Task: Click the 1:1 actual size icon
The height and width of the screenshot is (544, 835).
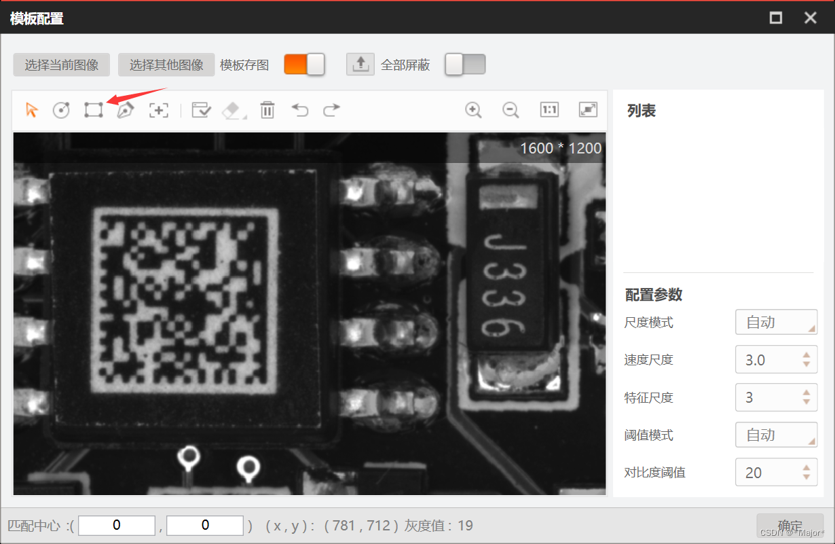Action: pyautogui.click(x=549, y=109)
